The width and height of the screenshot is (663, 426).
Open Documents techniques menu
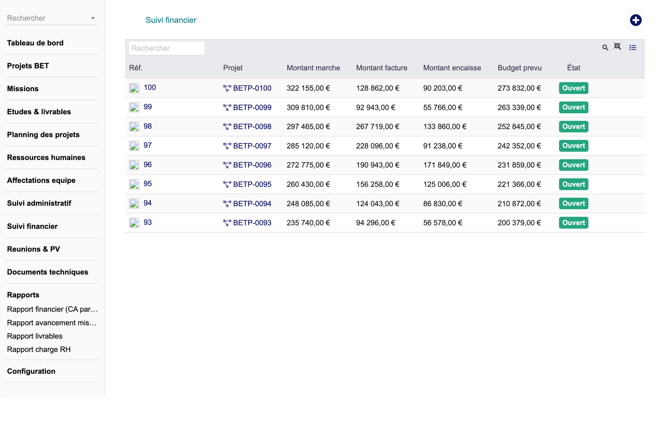point(47,272)
